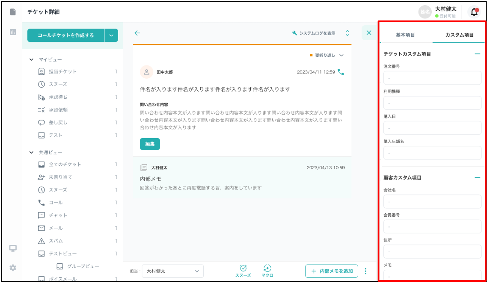The width and height of the screenshot is (487, 283).
Task: Collapse the チケットカスタム項目 section
Action: pos(477,54)
